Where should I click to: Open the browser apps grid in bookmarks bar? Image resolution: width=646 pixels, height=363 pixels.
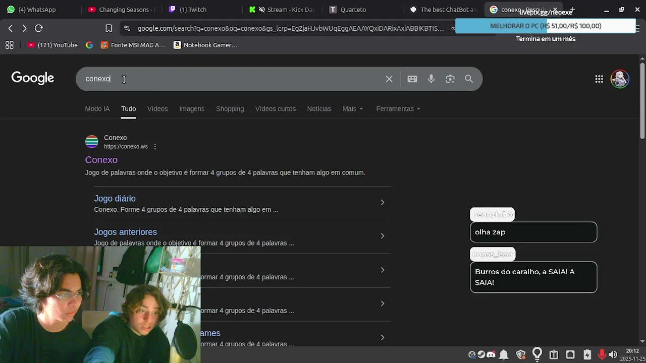pos(10,45)
